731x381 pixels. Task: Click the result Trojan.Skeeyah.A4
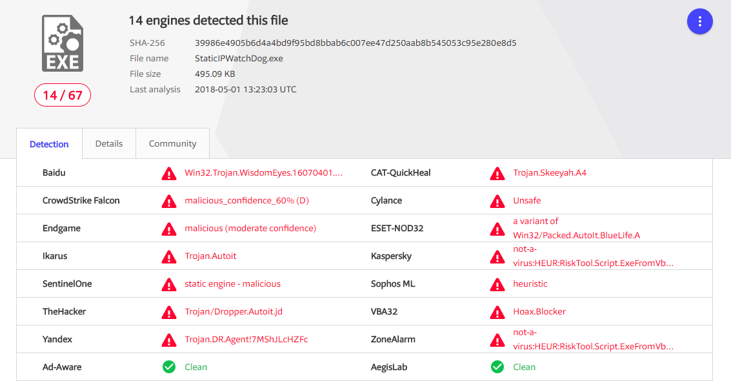[x=550, y=172]
